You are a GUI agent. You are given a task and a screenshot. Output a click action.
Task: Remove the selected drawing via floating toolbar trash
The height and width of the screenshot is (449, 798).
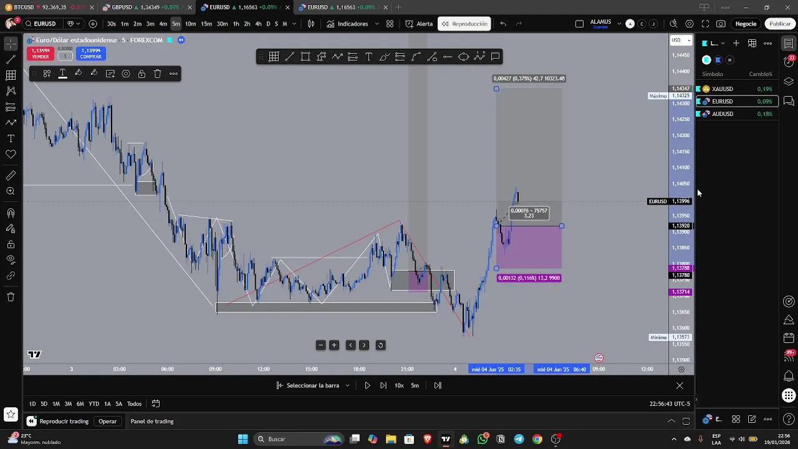tap(158, 74)
